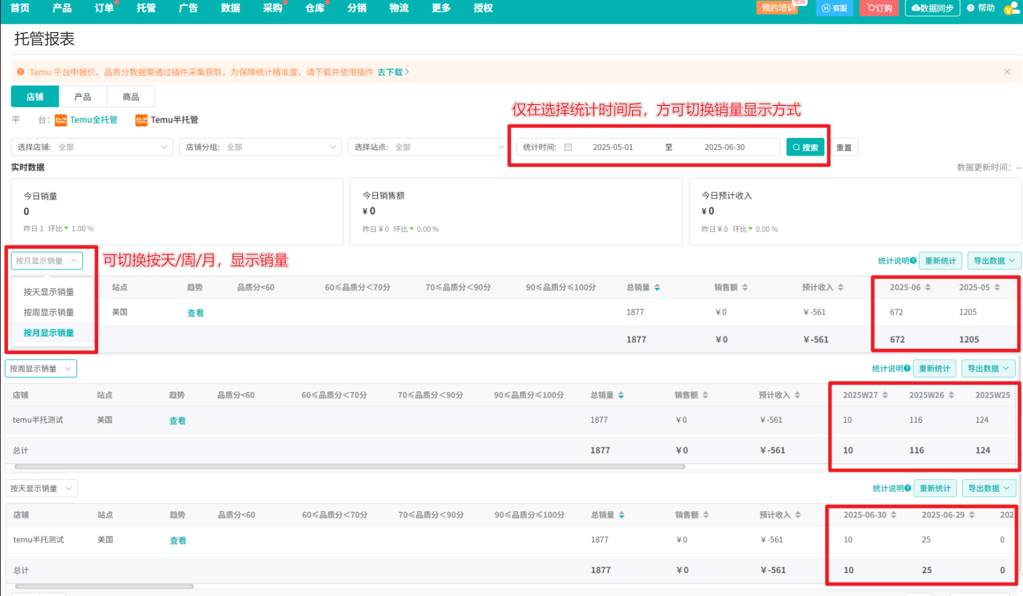Sort the 2025-06-30 column in daily table
This screenshot has height=596, width=1023.
click(x=893, y=516)
